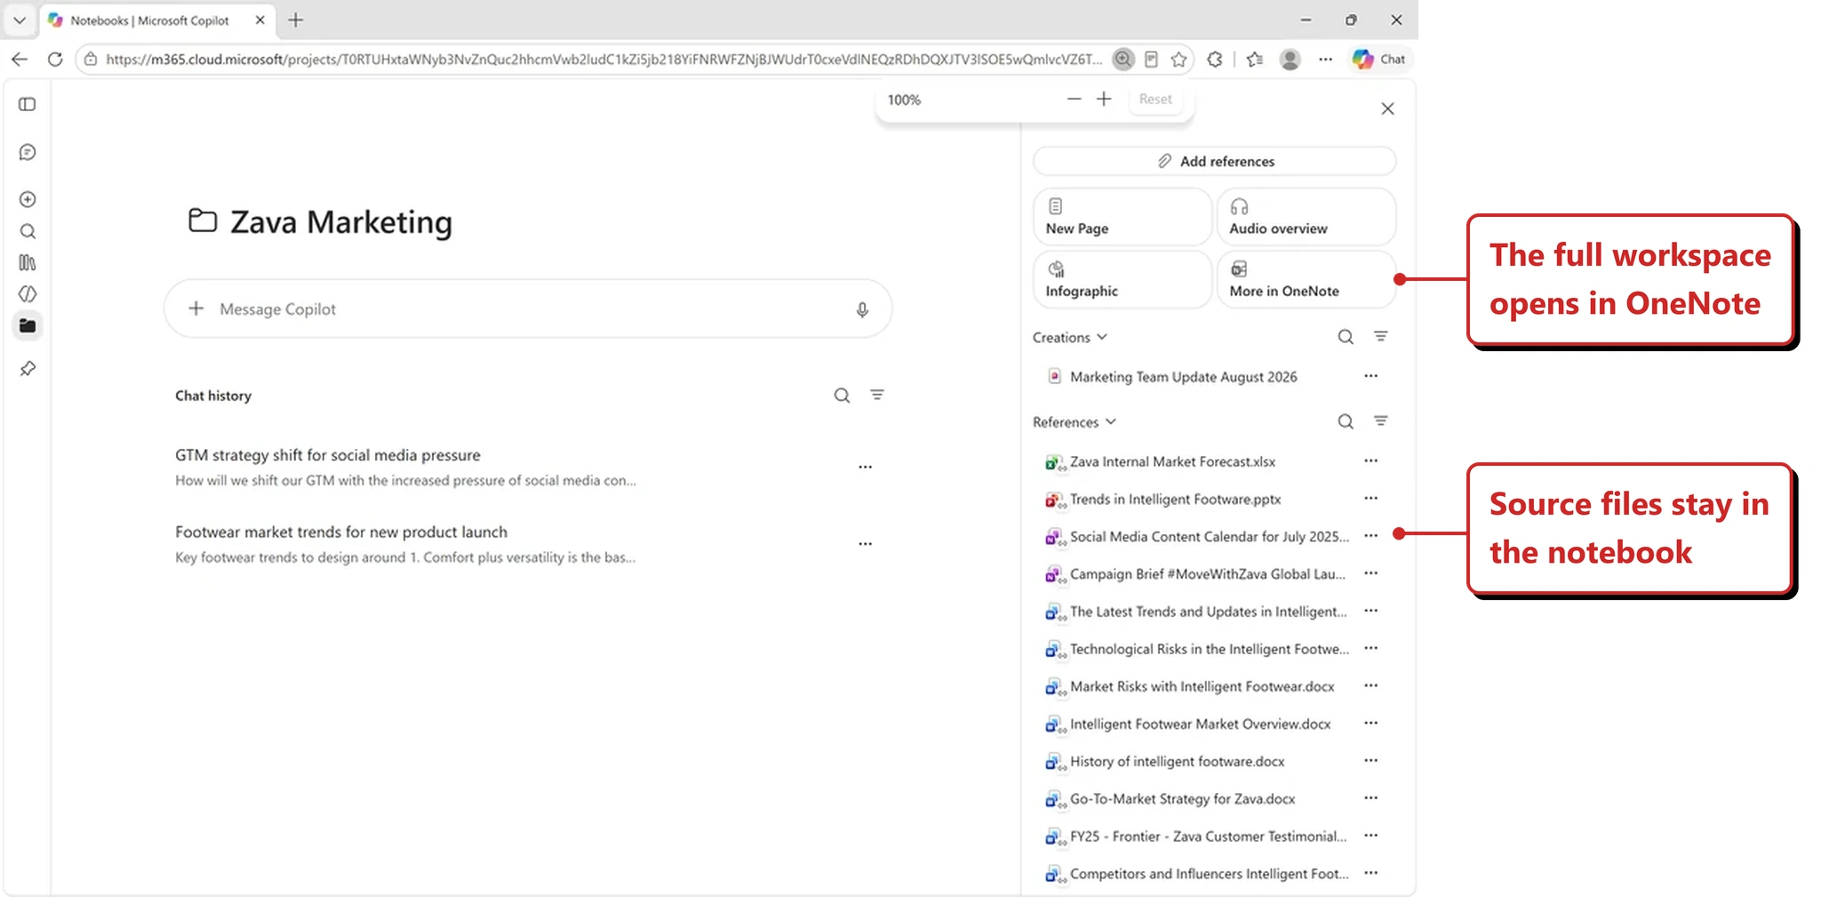Open Marketing Team Update August 2026 creation
1845x897 pixels.
tap(1183, 377)
